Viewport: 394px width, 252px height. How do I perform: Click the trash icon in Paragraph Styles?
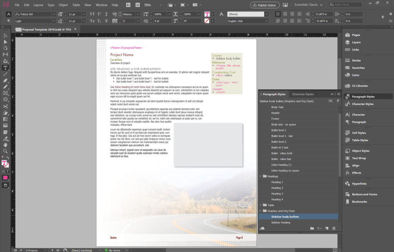(x=334, y=229)
